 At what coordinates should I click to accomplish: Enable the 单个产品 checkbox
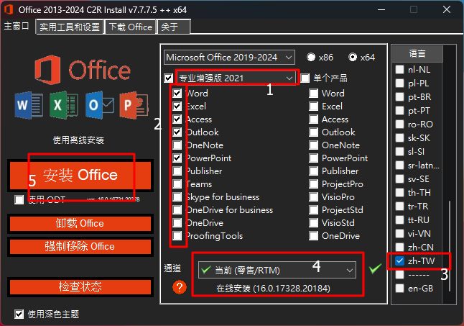tap(305, 78)
